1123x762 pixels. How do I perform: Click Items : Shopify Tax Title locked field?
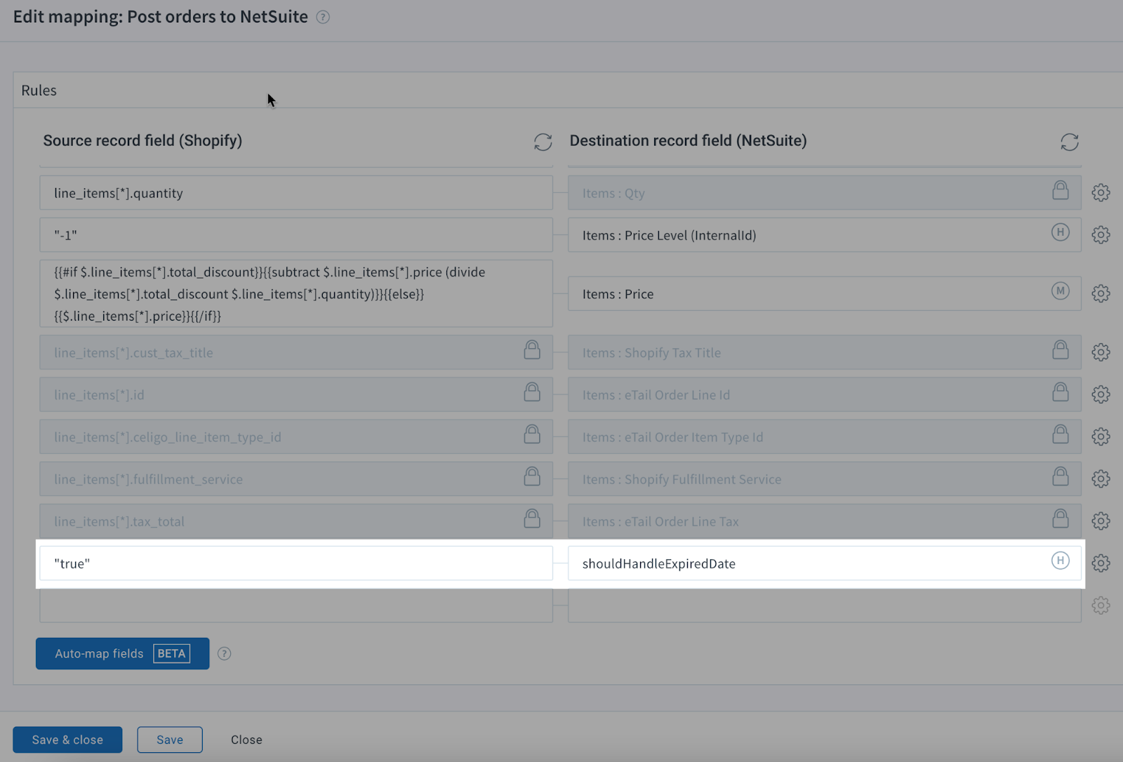point(825,353)
